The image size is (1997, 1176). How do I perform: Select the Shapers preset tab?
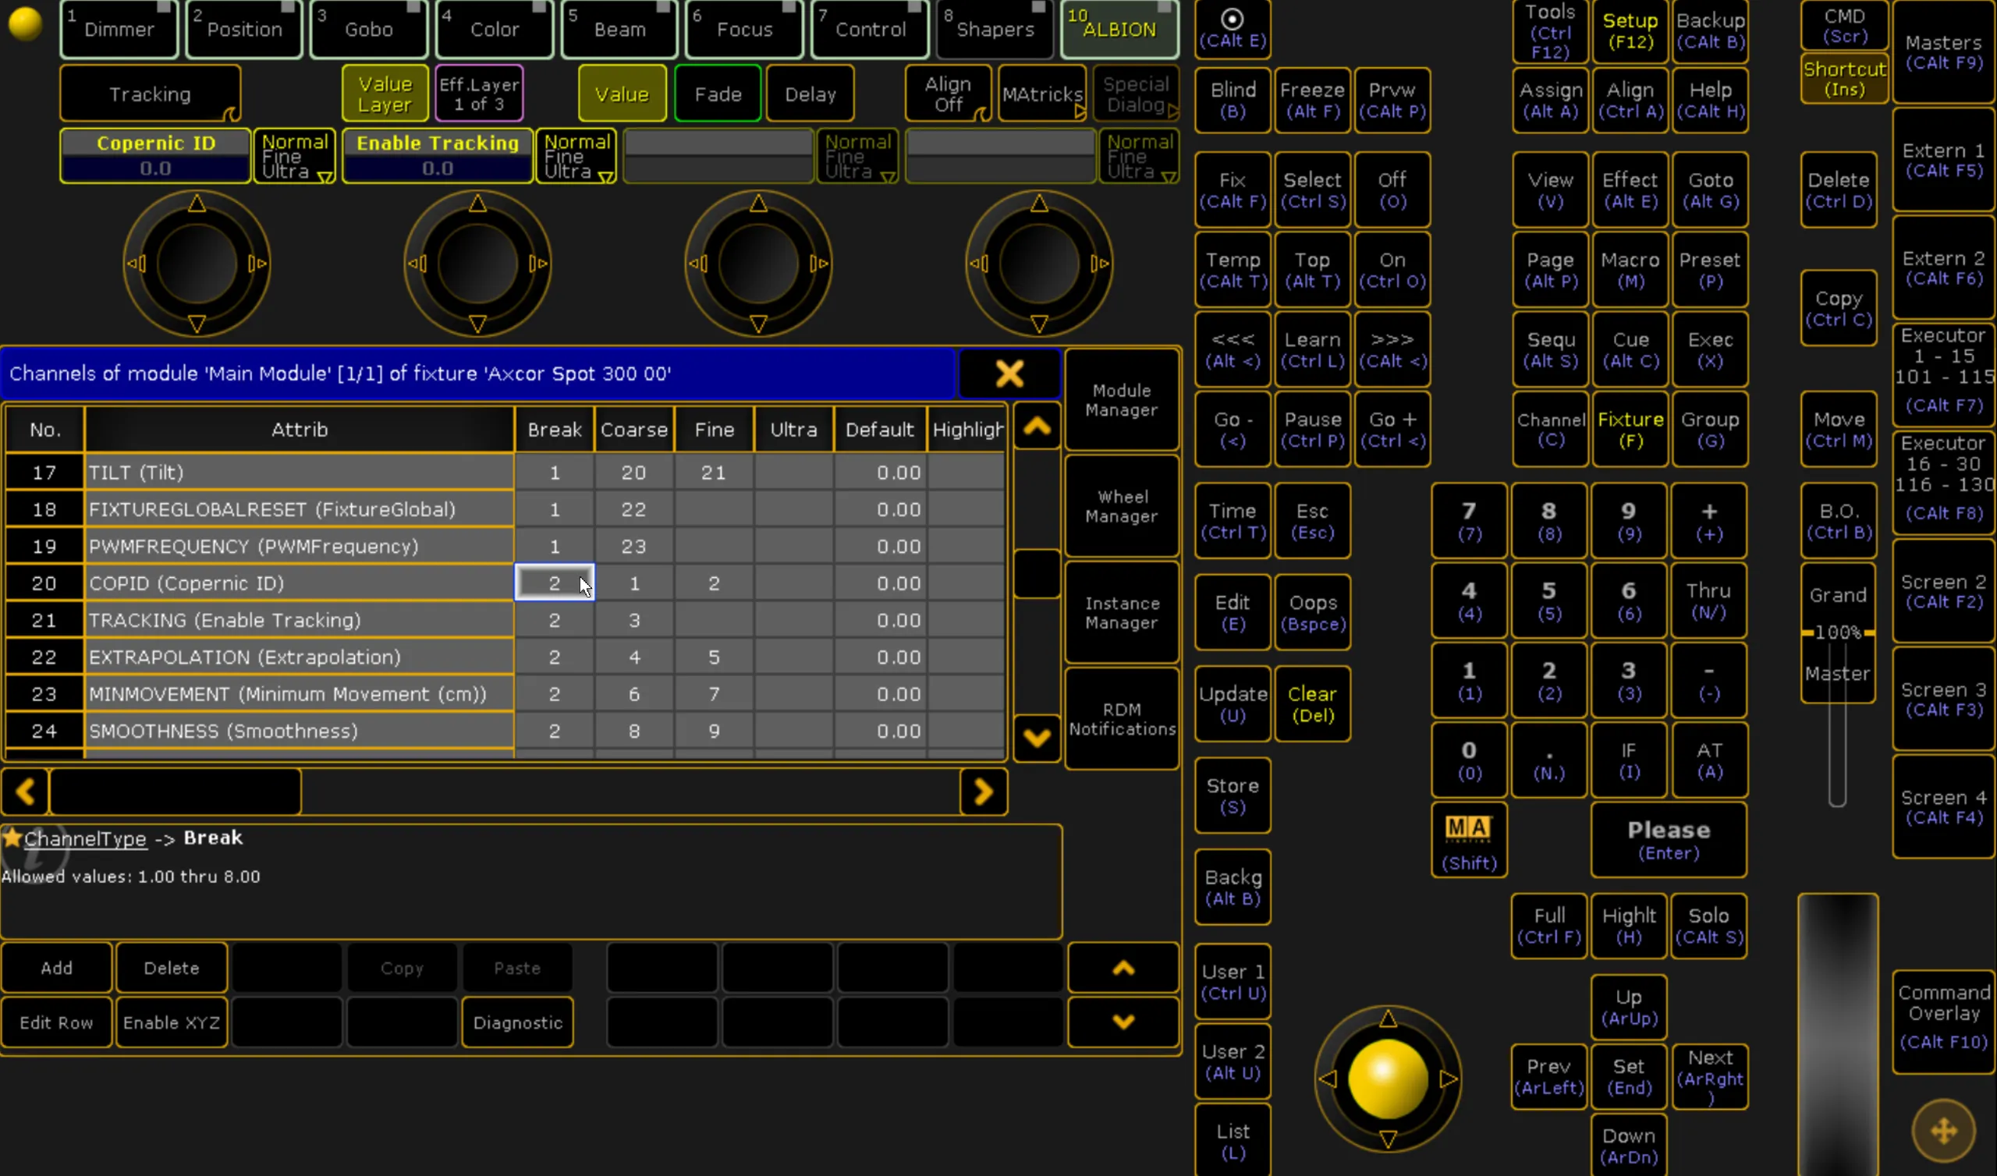[995, 30]
